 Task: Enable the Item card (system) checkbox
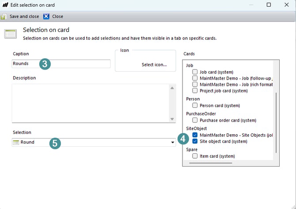(195, 156)
